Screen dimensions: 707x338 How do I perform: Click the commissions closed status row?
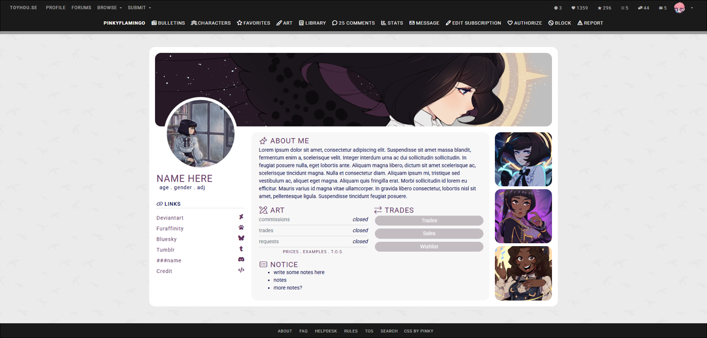point(313,219)
